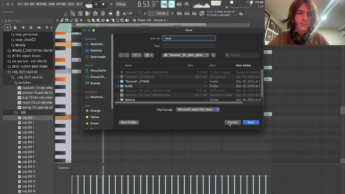Open the HELP menu
The width and height of the screenshot is (345, 194).
pyautogui.click(x=79, y=4)
